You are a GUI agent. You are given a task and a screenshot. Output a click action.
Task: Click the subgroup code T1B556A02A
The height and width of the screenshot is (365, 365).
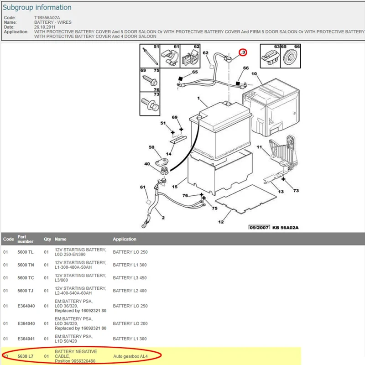pos(47,18)
